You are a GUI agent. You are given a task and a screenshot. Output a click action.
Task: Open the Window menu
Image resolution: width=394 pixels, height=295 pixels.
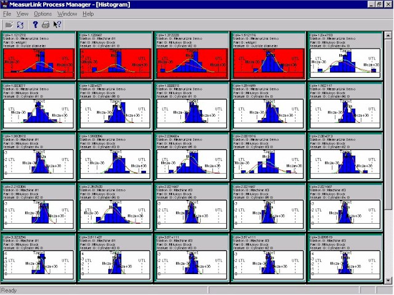pyautogui.click(x=67, y=14)
